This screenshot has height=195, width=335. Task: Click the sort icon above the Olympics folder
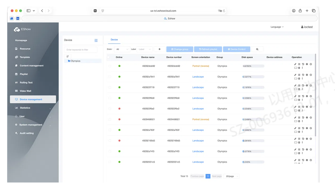67,57
